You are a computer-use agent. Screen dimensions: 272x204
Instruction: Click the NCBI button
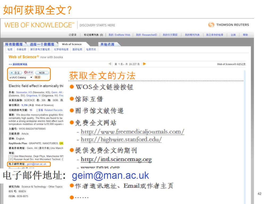[x=42, y=73]
